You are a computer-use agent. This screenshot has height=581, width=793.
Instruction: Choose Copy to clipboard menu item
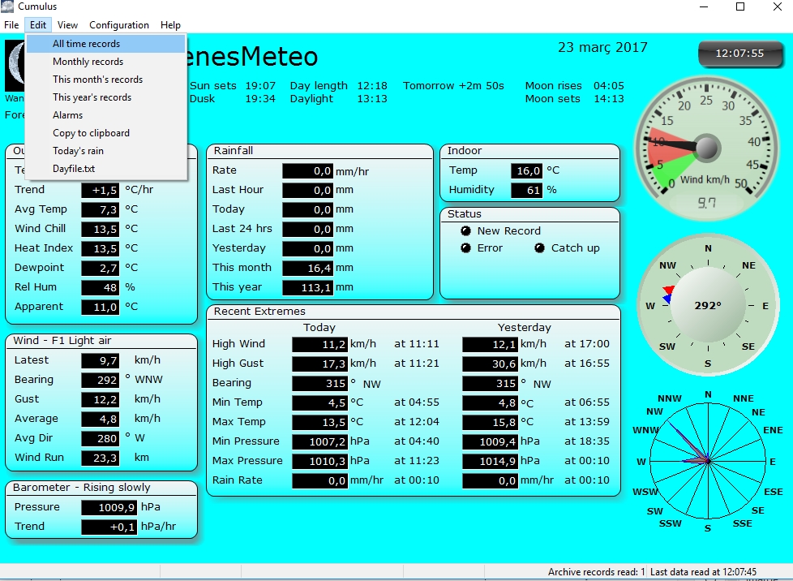coord(92,133)
